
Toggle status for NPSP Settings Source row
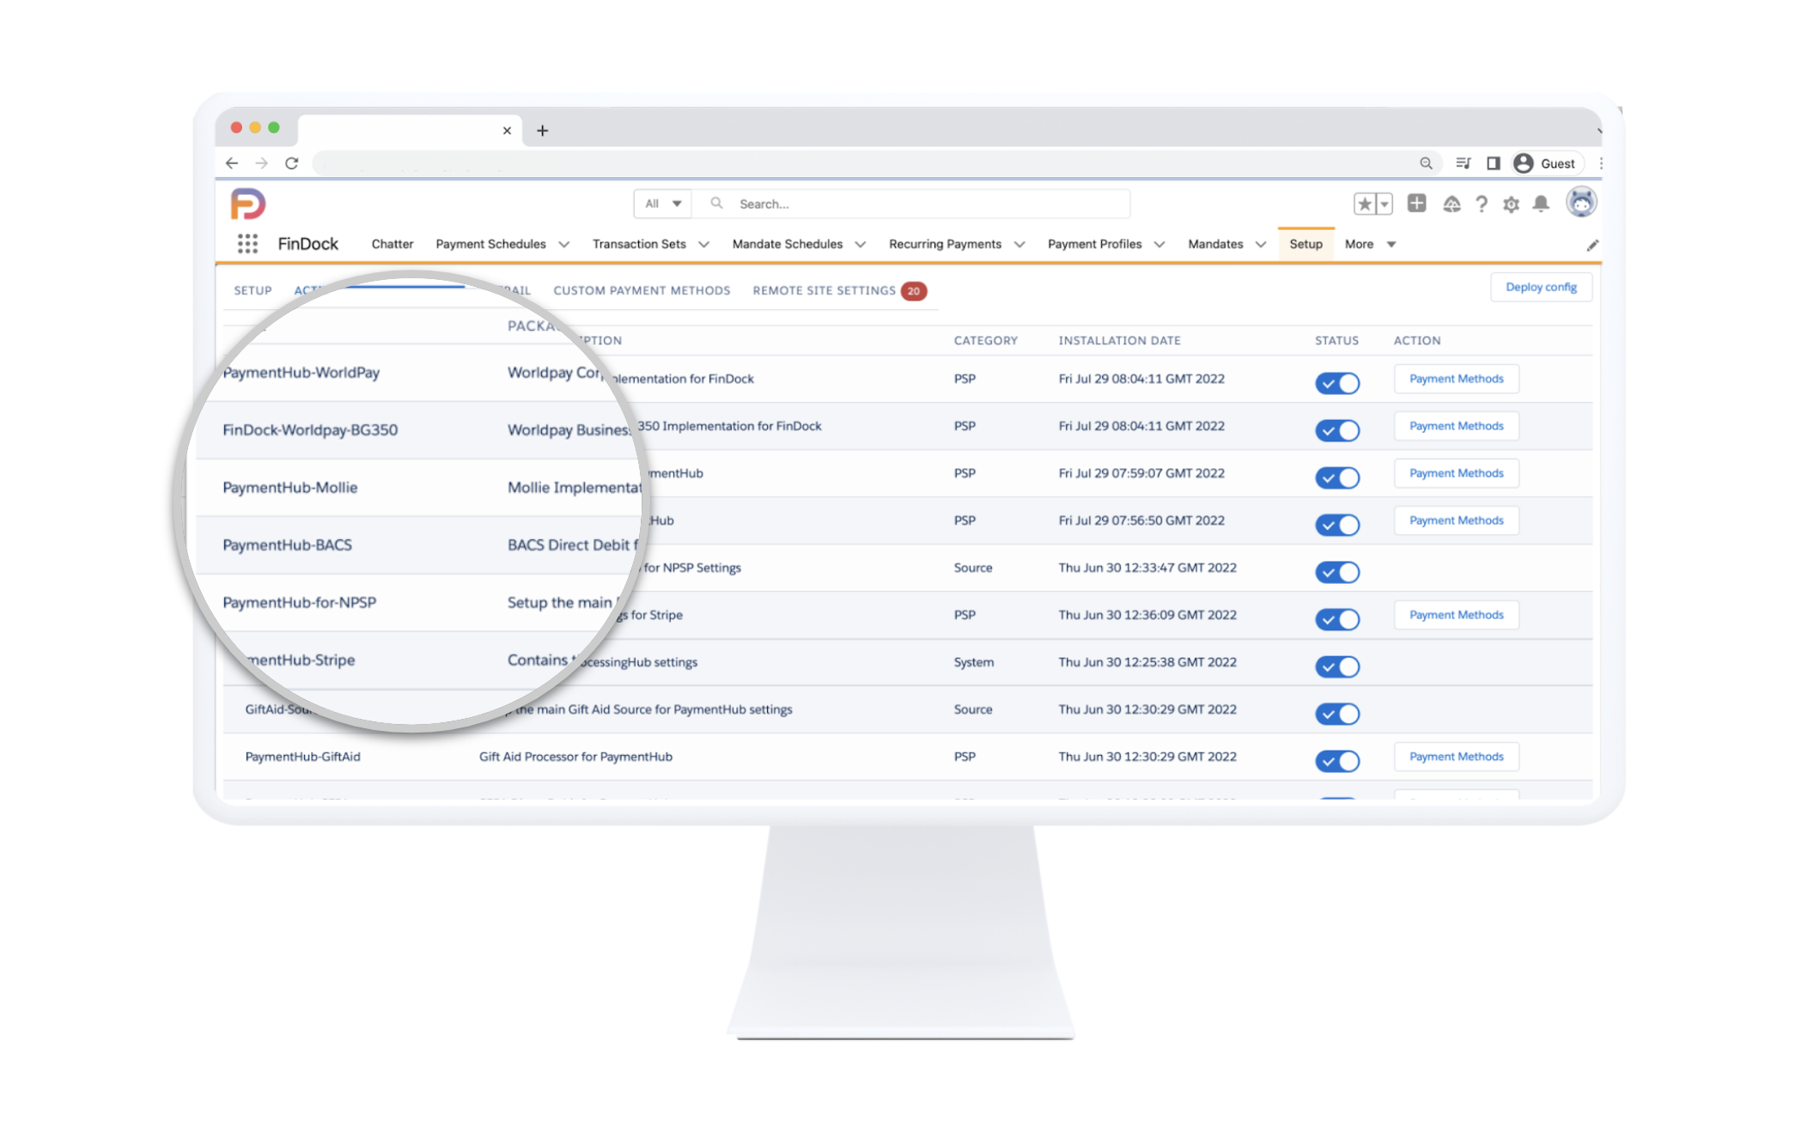(x=1337, y=572)
